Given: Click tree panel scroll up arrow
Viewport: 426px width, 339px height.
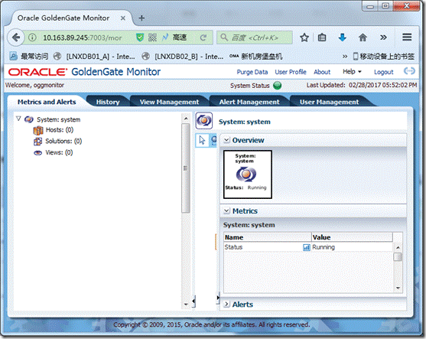Looking at the screenshot, I should (x=186, y=119).
